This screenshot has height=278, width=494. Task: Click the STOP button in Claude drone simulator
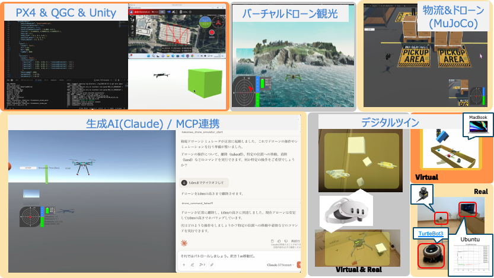[28, 168]
